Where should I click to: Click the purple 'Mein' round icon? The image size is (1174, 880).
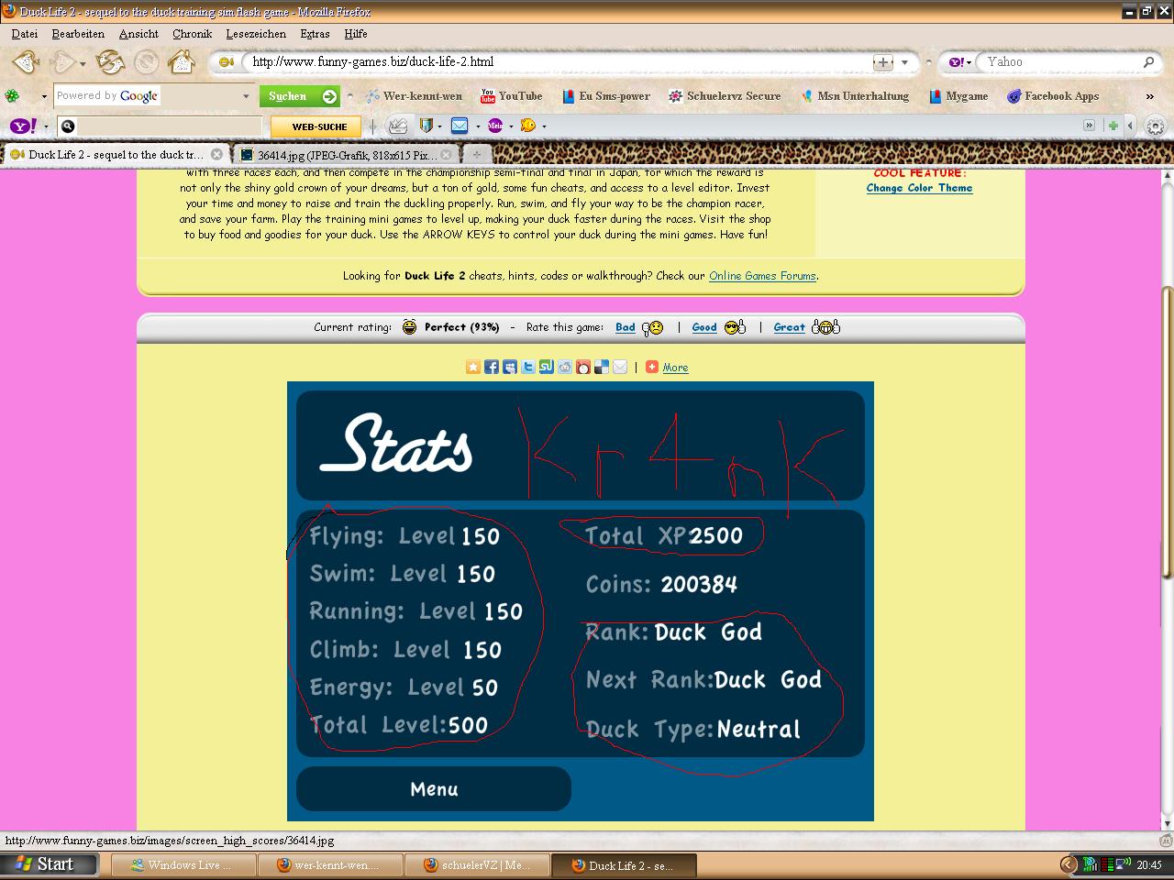[495, 126]
